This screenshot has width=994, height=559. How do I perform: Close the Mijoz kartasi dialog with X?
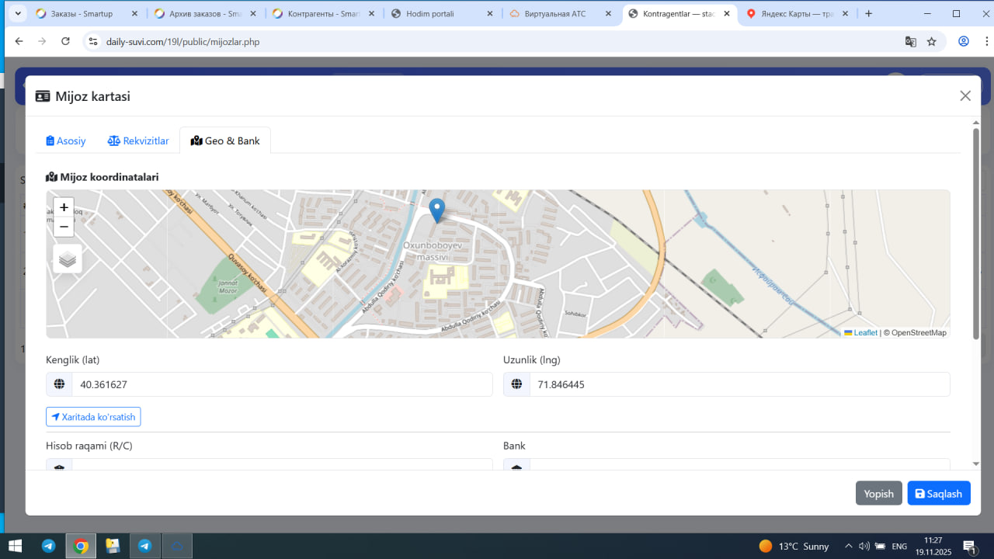pos(965,95)
